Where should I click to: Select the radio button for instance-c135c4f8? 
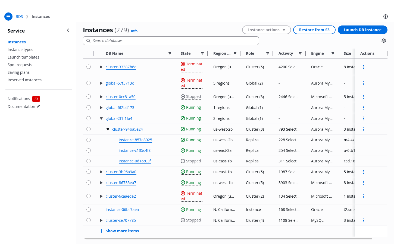coord(89,150)
